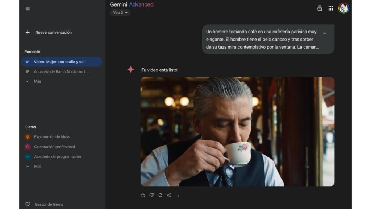
Task: Open the Gemini activity archive icon
Action: tap(319, 8)
